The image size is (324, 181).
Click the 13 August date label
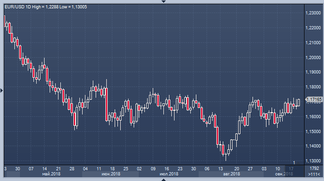coord(220,168)
